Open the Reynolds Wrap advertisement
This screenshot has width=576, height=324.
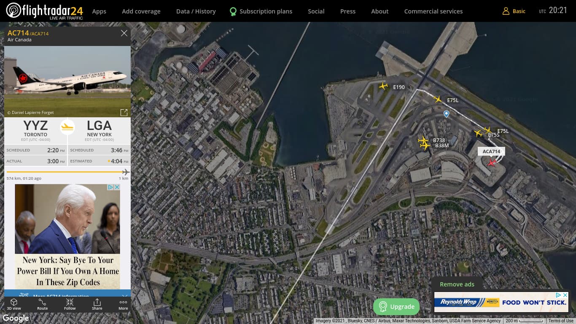click(501, 302)
